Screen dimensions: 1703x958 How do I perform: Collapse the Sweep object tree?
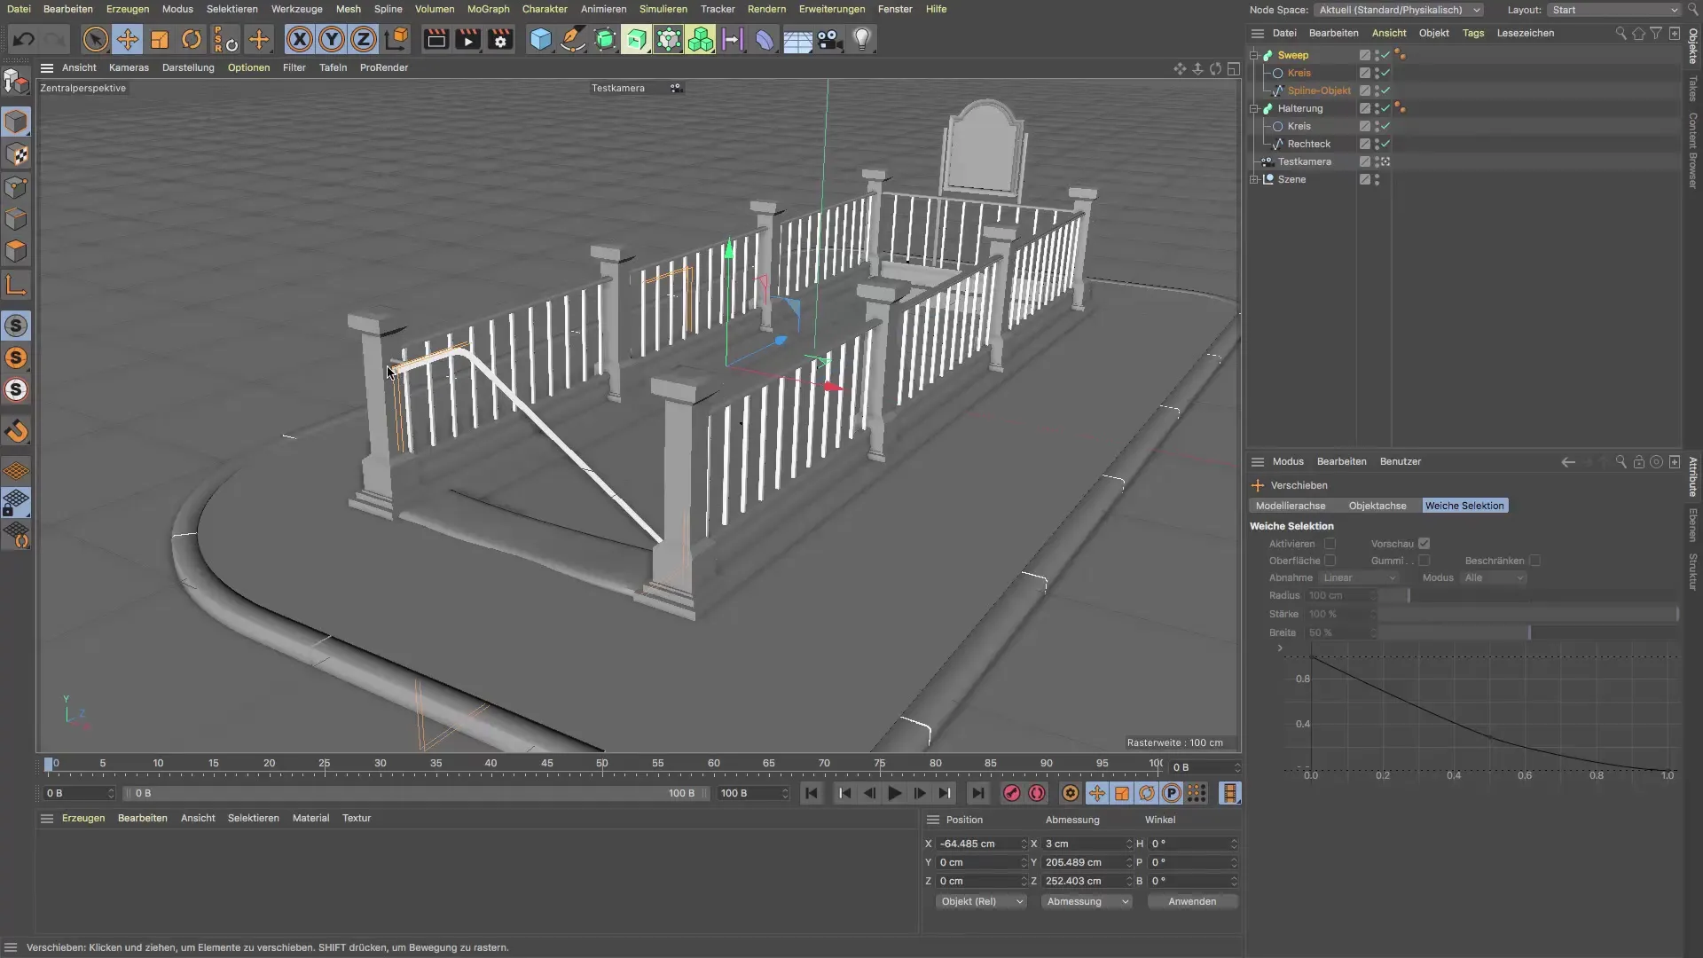pyautogui.click(x=1254, y=55)
